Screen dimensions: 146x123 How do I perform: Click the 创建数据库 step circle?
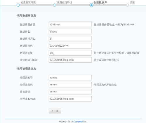pos(91,5)
